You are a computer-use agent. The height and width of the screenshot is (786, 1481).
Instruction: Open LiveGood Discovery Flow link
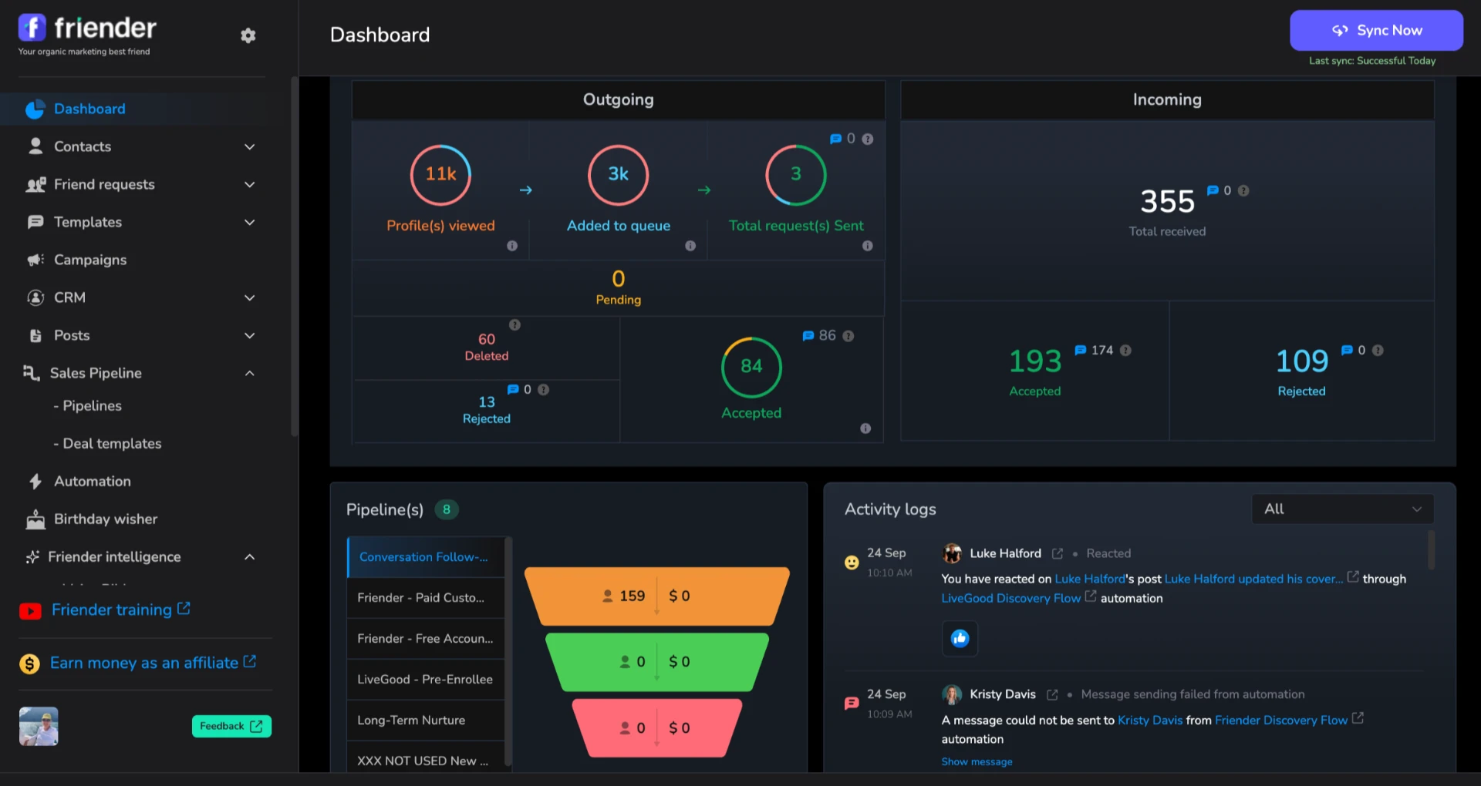1010,598
